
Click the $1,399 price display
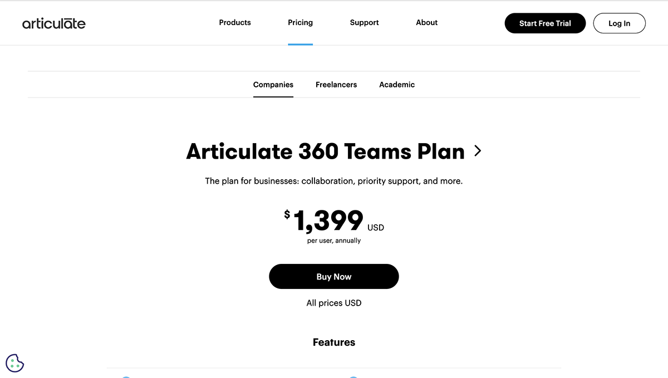click(328, 221)
